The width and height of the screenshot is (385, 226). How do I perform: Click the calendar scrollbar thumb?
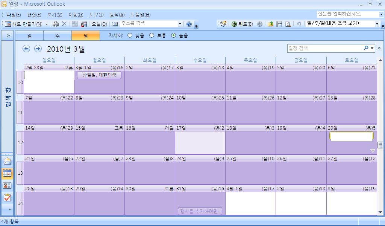[x=380, y=145]
